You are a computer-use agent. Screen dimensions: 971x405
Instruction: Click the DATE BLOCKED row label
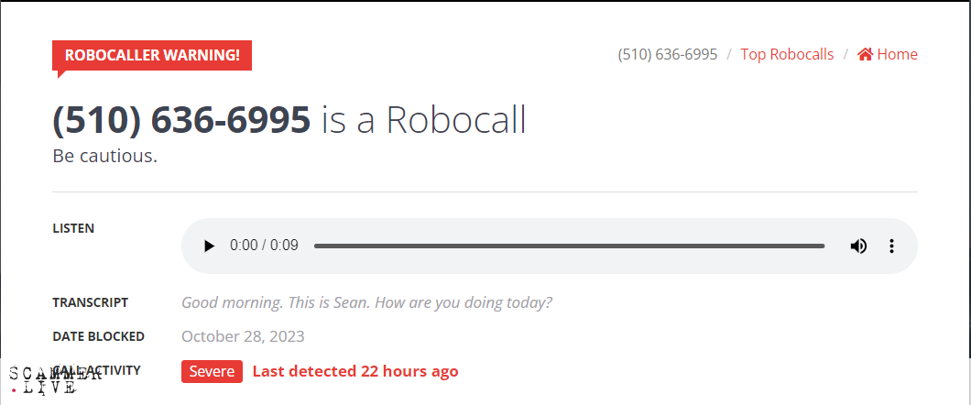[x=98, y=337]
